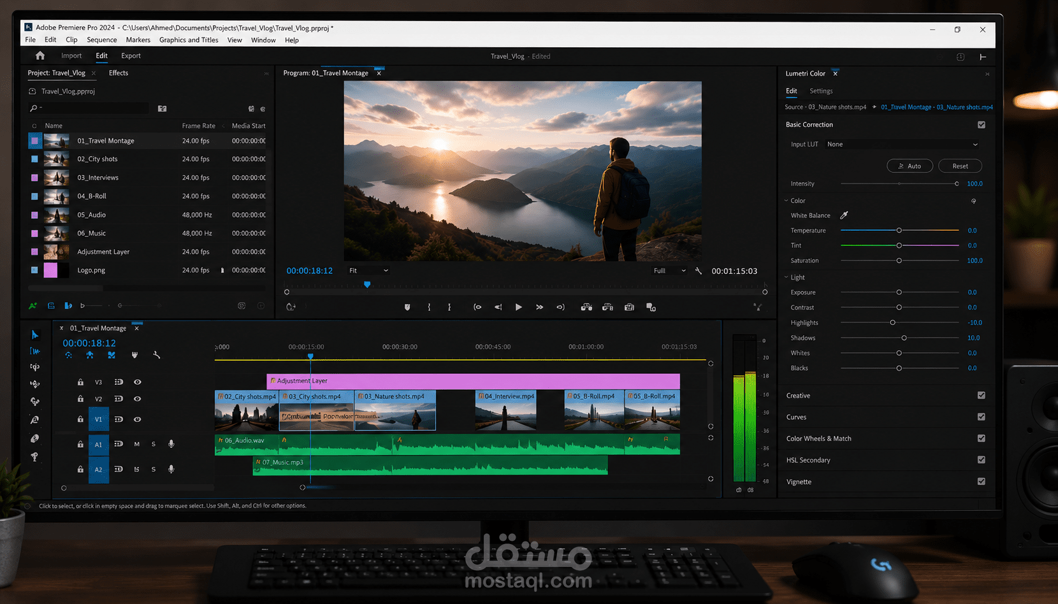Click the magnifier search icon in Project panel
1058x604 pixels.
34,108
